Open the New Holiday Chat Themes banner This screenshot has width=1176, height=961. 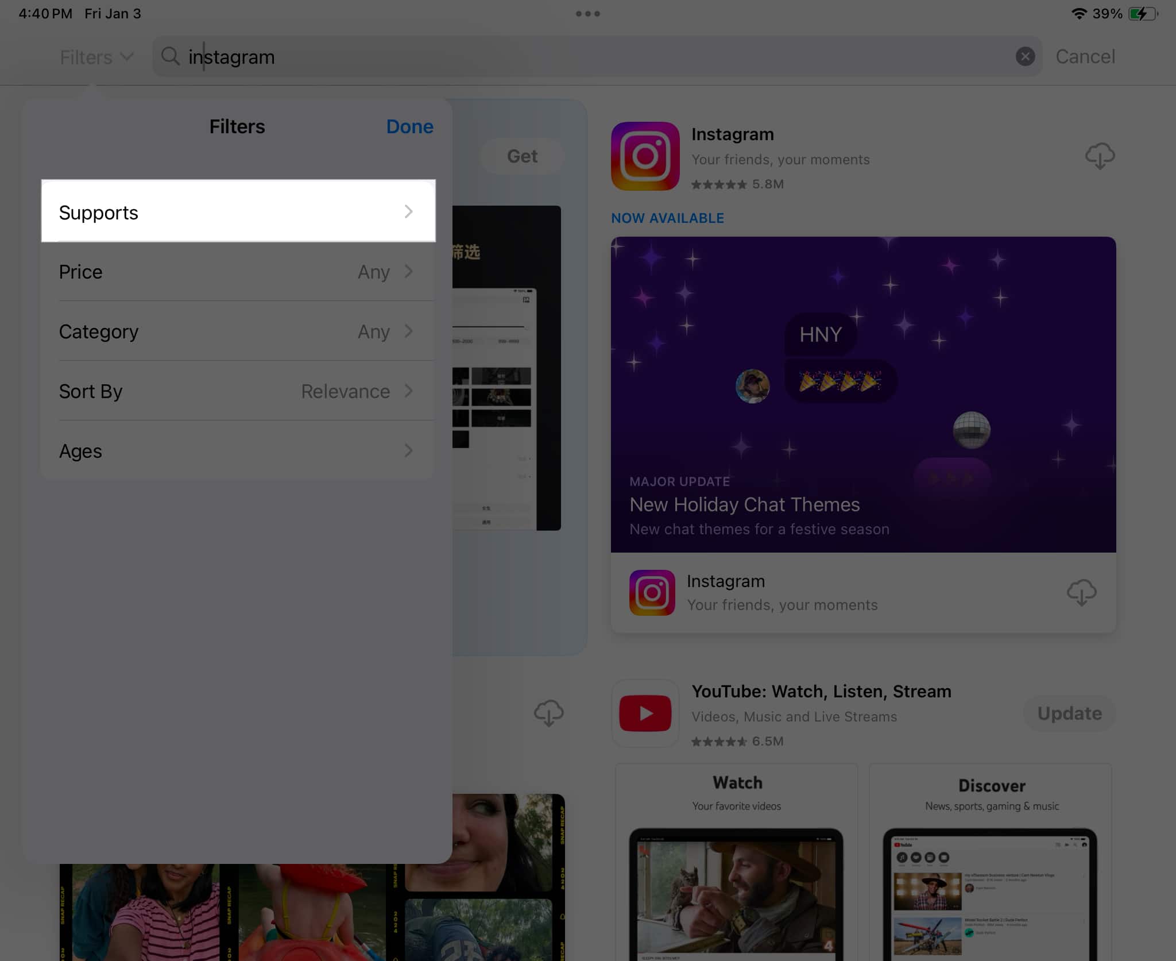(x=864, y=395)
